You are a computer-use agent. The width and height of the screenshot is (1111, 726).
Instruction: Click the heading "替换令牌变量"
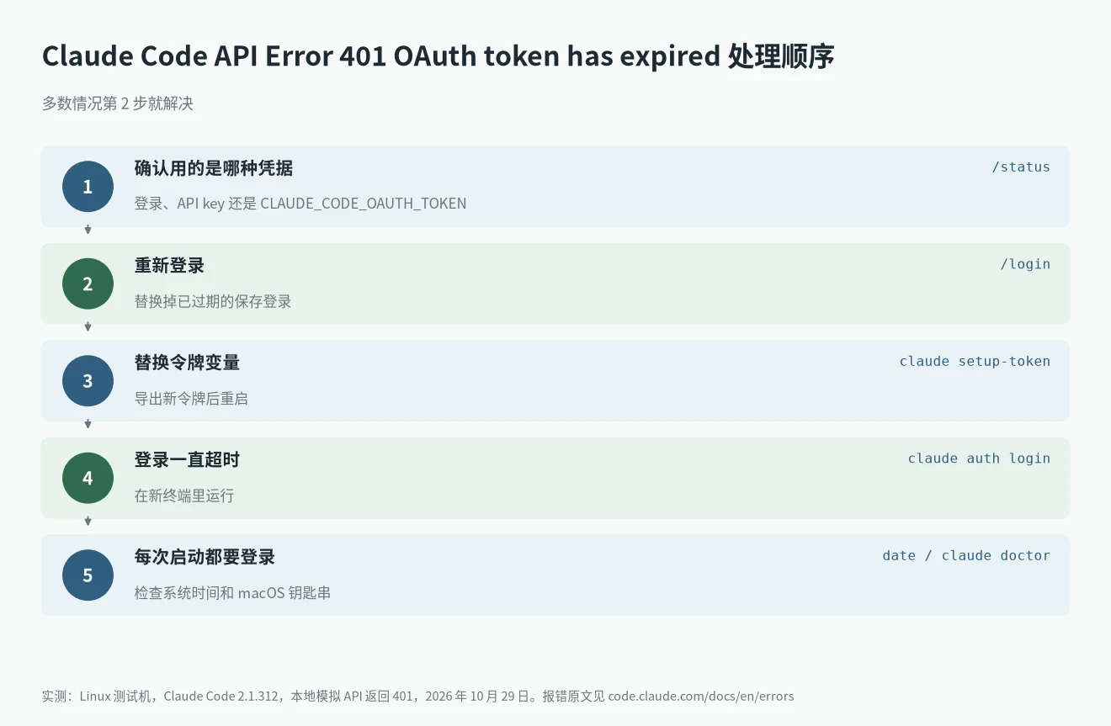tap(187, 363)
